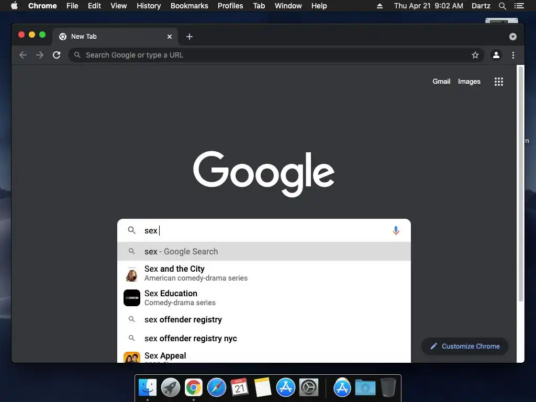Select 'sex offender registry nyc' suggestion

point(264,339)
